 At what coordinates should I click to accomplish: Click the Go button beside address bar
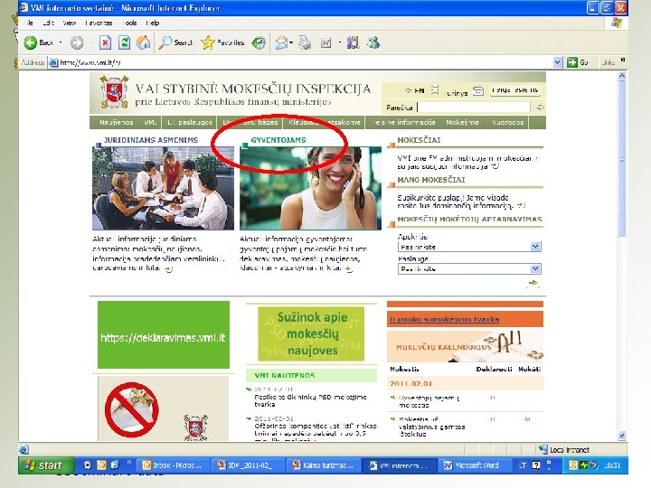click(x=578, y=62)
